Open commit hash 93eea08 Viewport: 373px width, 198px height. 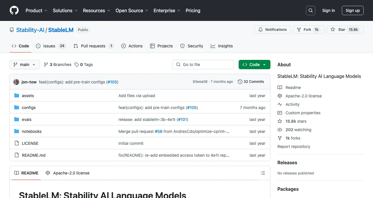click(200, 82)
